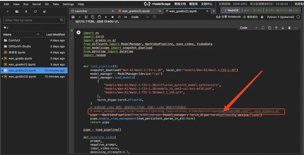The image size is (304, 155).
Task: Expand the Code dropdown in the floating cell toolbar
Action: 248,28
